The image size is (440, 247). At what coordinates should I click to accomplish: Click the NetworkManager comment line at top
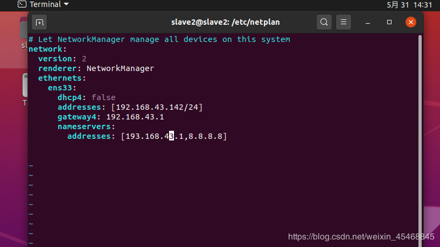tap(159, 39)
